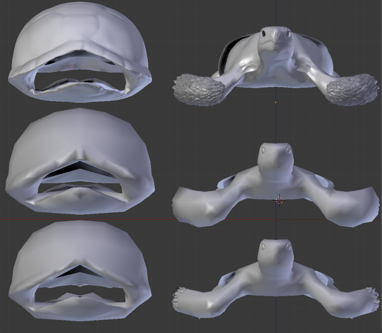This screenshot has height=333, width=382.
Task: Click the dark opening of the middle-left shell
Action: 79,173
